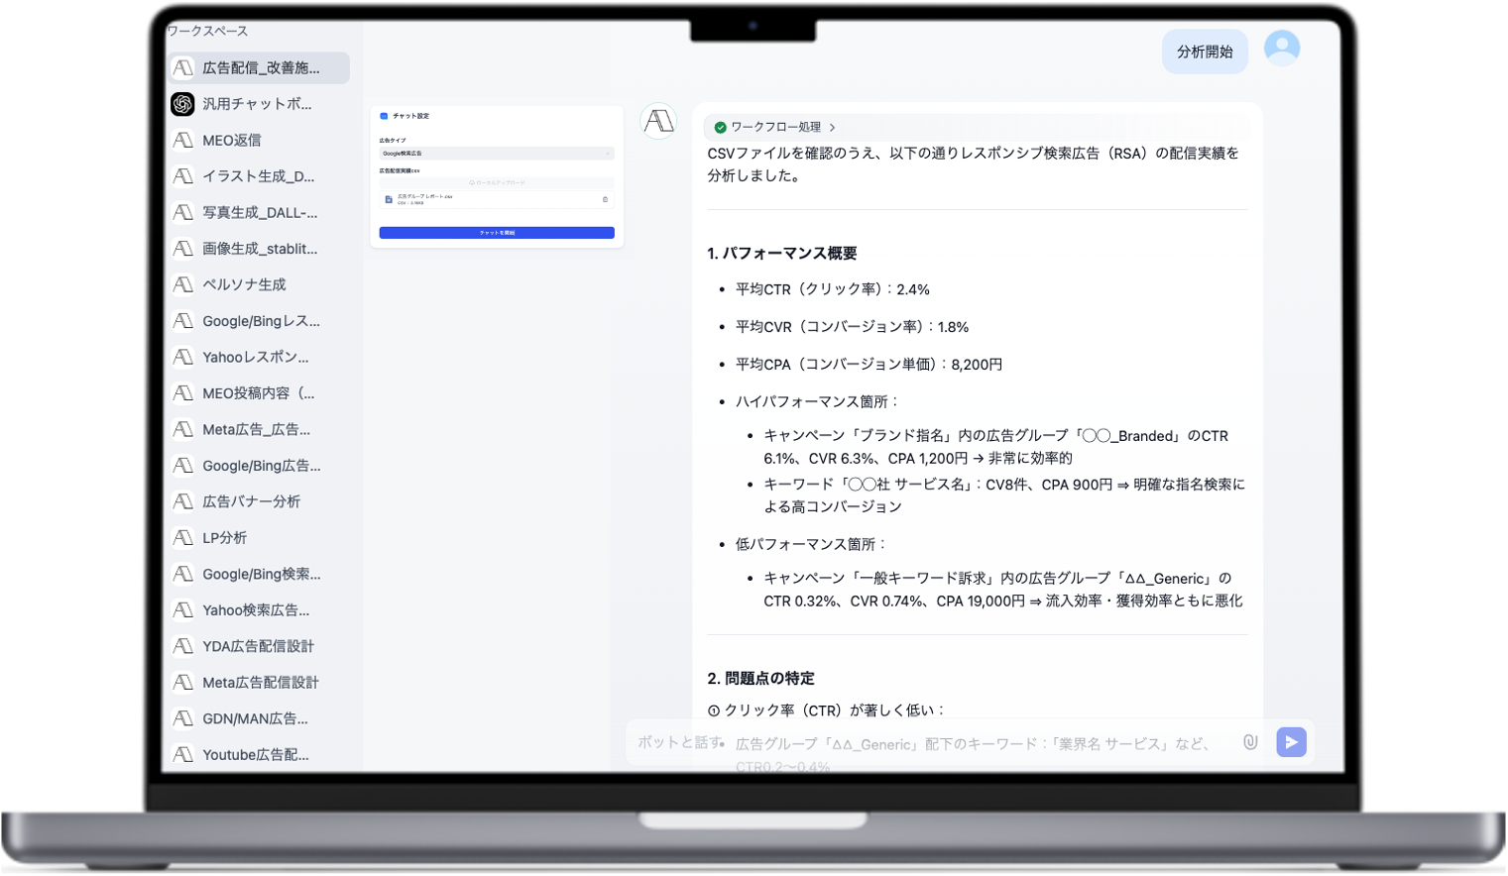Click the ローカルアップロード upload button
The width and height of the screenshot is (1508, 876).
click(496, 182)
